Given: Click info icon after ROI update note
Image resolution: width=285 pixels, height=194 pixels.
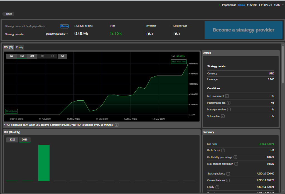Looking at the screenshot, I should click(x=117, y=125).
